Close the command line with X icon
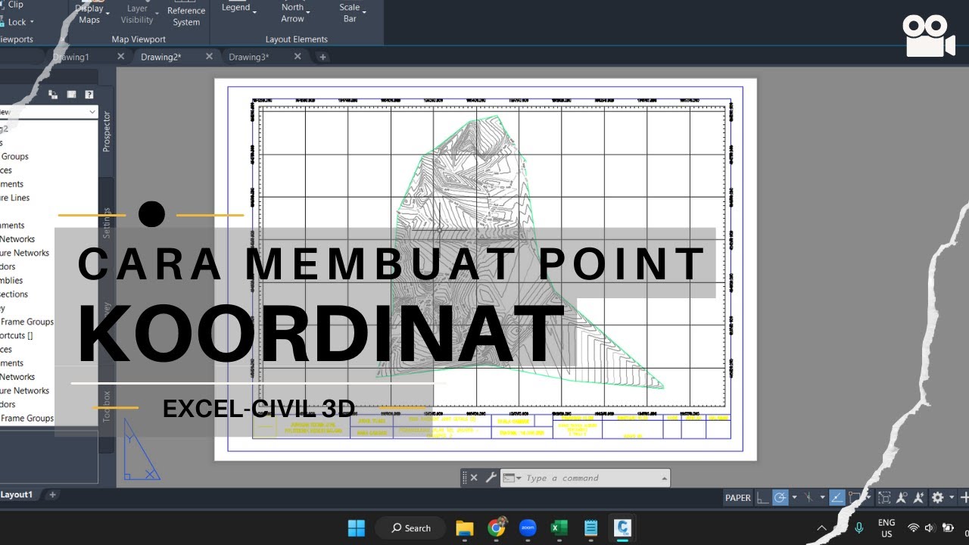 click(x=474, y=478)
